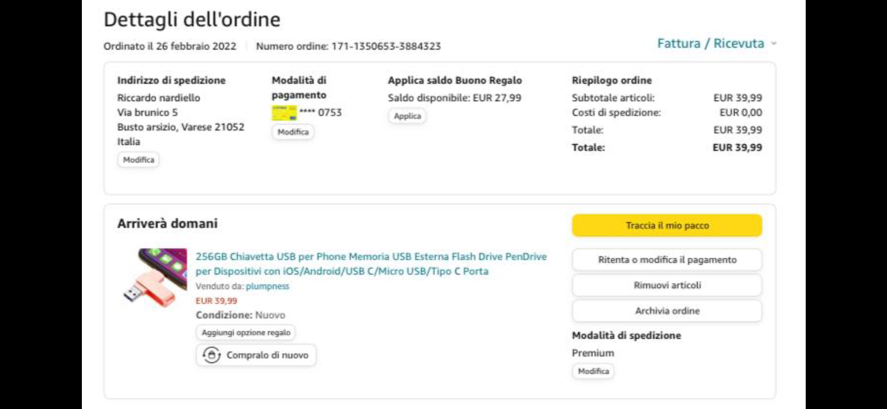This screenshot has width=887, height=409.
Task: Open the USB flash drive product thumbnail
Action: (x=155, y=278)
